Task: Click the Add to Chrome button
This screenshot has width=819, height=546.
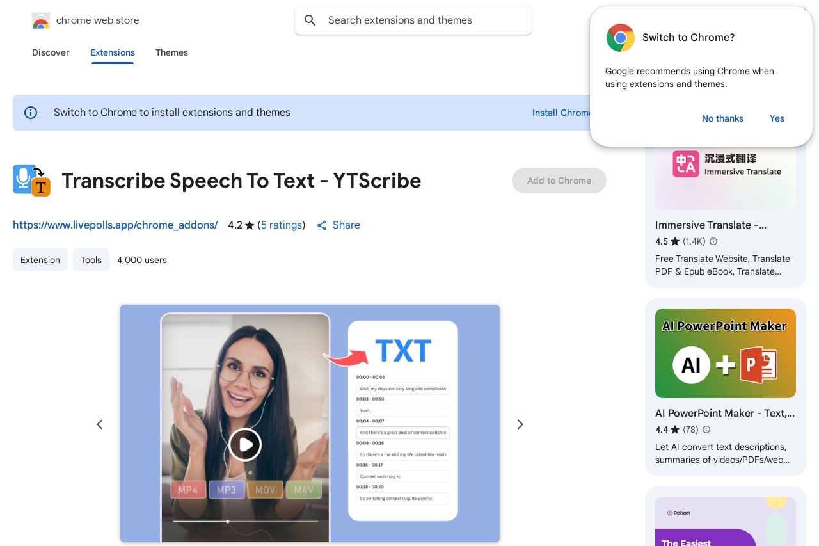Action: click(x=559, y=181)
